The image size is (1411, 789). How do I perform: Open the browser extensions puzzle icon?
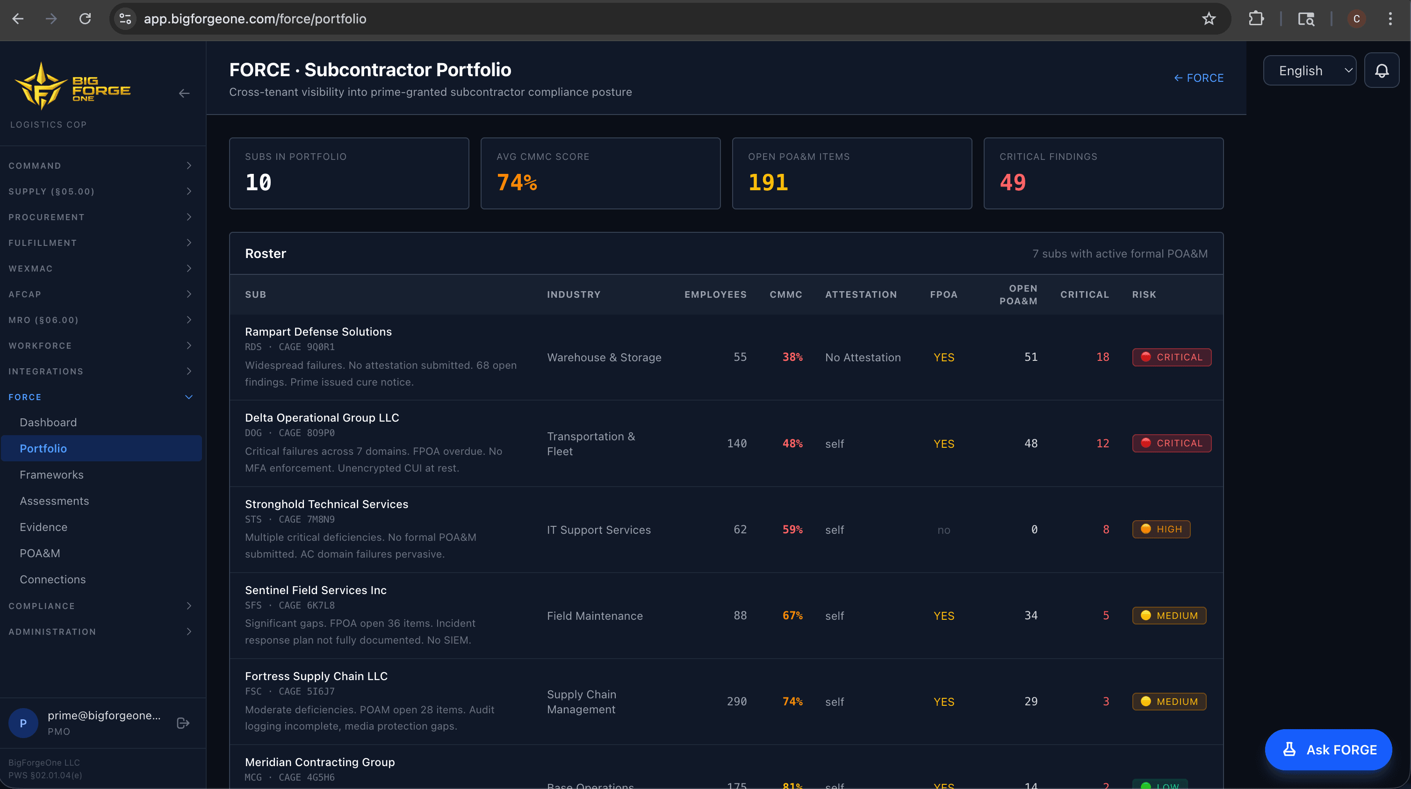pos(1256,19)
